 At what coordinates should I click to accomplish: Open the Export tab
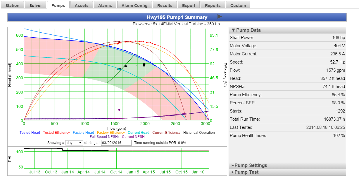pos(189,5)
